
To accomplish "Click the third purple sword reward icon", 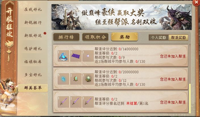I will point(88,102).
